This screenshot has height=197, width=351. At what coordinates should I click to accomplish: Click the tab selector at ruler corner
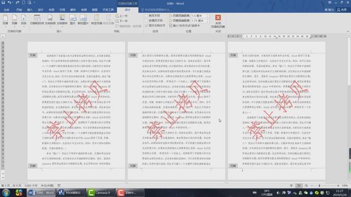click(x=3, y=37)
